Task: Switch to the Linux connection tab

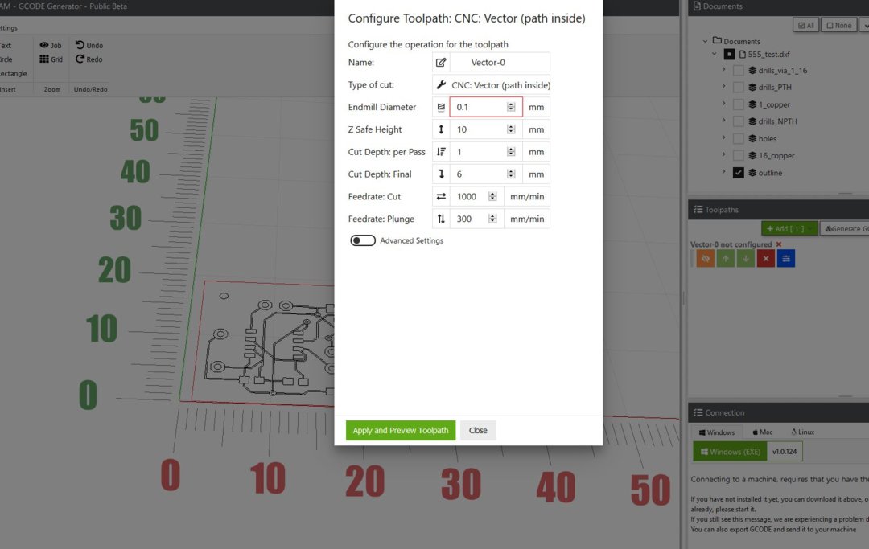Action: click(x=802, y=432)
